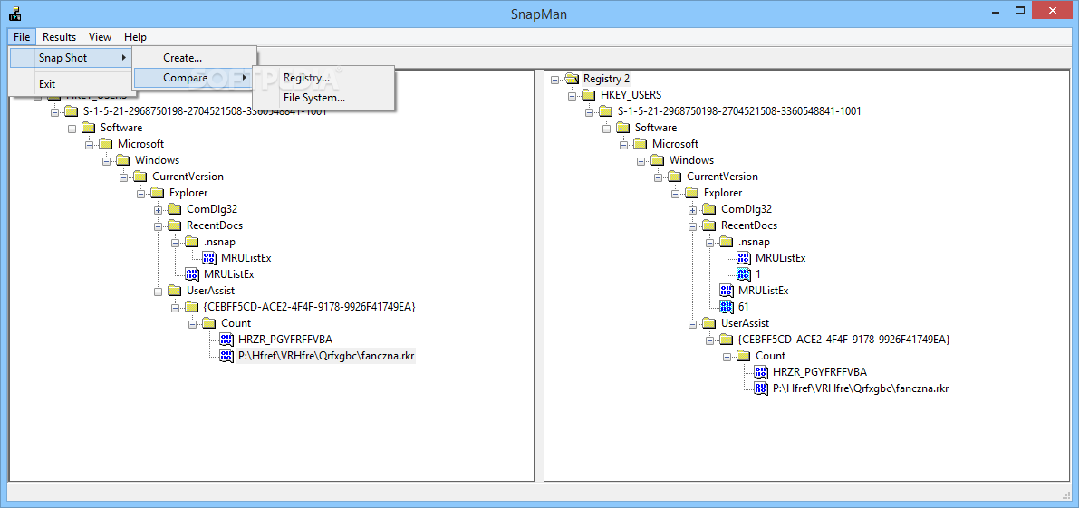
Task: Click the Windows folder icon in left pane
Action: coord(123,160)
